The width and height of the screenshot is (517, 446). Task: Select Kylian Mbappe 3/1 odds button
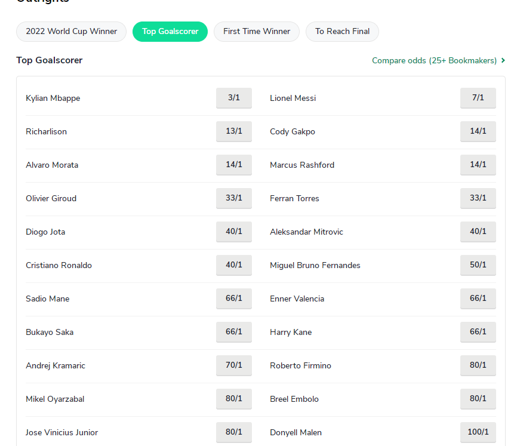[x=234, y=98]
